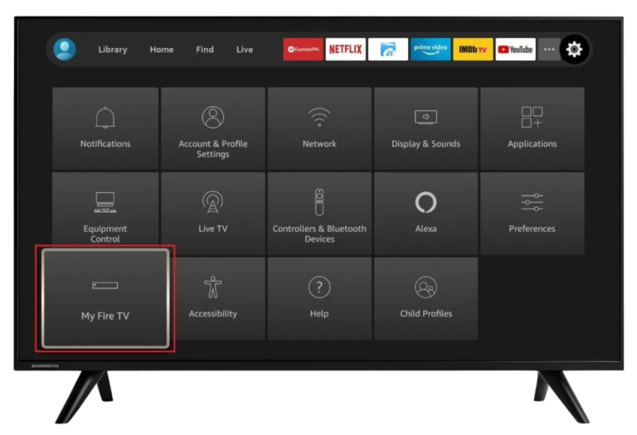Open the Network settings tile
This screenshot has width=637, height=435.
[x=319, y=128]
